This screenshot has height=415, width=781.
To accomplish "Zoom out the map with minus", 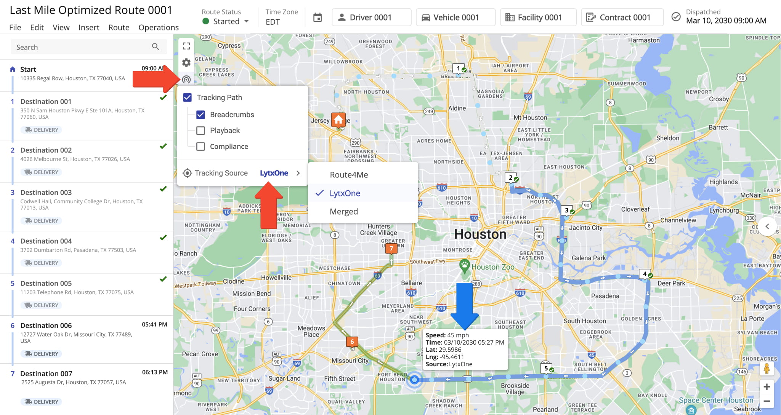I will coord(767,401).
